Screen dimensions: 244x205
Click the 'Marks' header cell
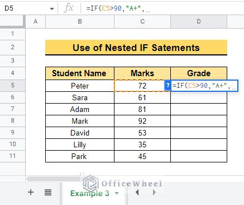pyautogui.click(x=142, y=73)
